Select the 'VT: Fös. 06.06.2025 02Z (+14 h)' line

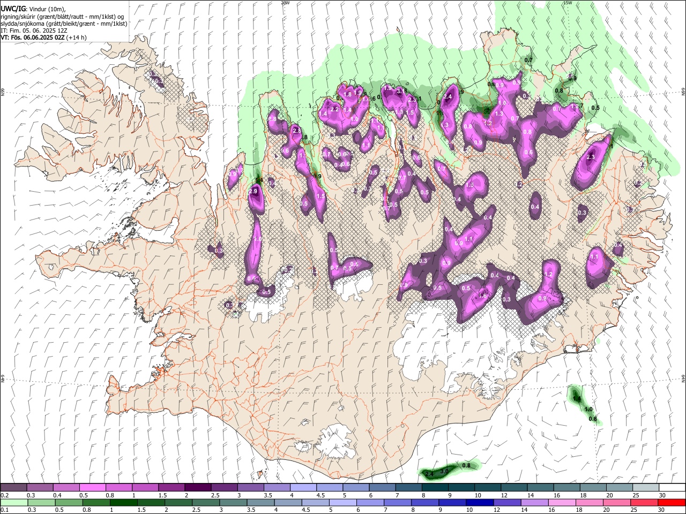coord(43,37)
